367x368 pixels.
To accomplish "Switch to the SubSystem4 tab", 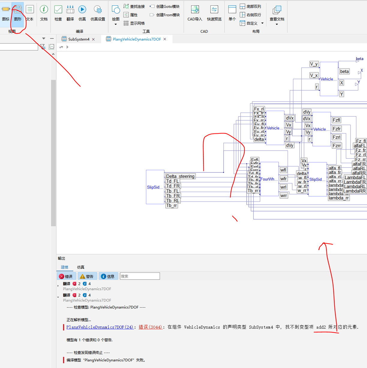I will coord(79,39).
